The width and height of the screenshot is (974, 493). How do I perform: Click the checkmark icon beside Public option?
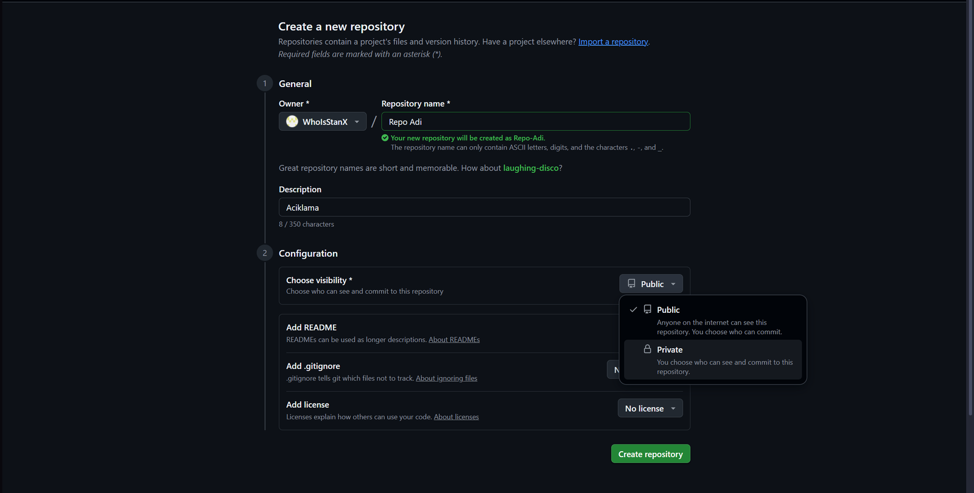point(633,310)
